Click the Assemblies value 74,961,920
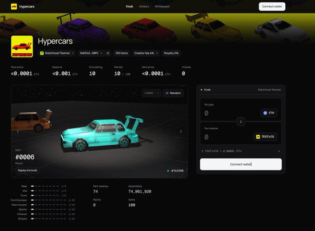 tap(139, 192)
